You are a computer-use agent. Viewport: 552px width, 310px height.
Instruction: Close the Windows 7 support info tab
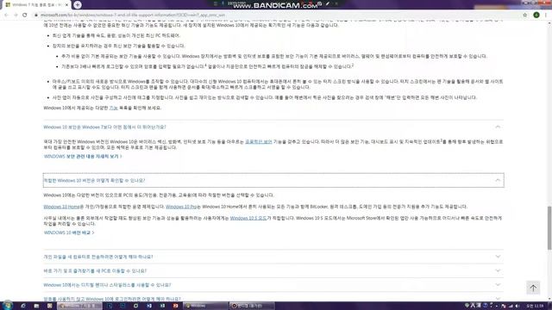(x=66, y=5)
